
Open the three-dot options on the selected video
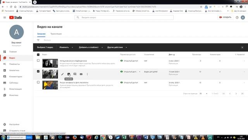(x=87, y=74)
